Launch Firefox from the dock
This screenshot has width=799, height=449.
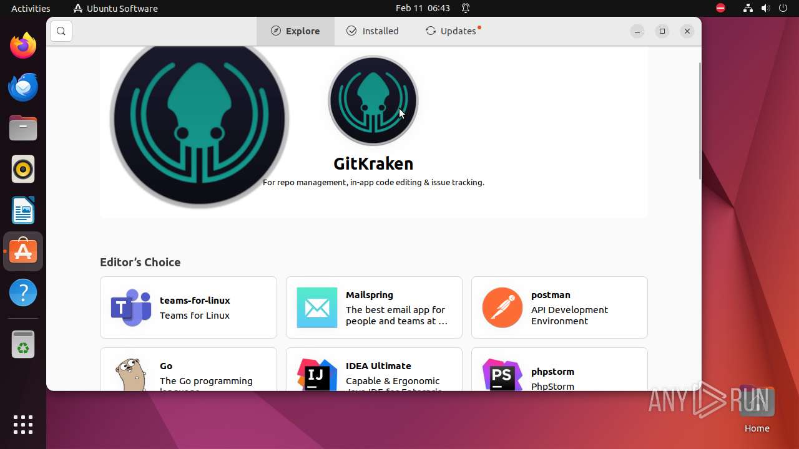(23, 46)
